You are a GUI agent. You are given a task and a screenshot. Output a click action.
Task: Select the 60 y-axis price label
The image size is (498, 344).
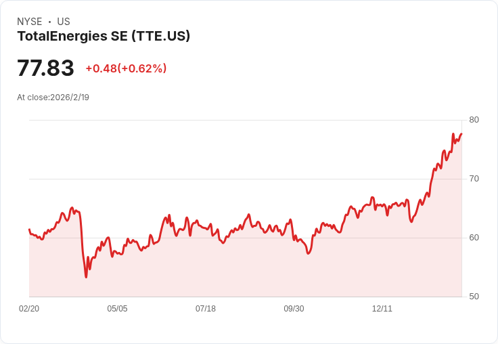point(474,238)
